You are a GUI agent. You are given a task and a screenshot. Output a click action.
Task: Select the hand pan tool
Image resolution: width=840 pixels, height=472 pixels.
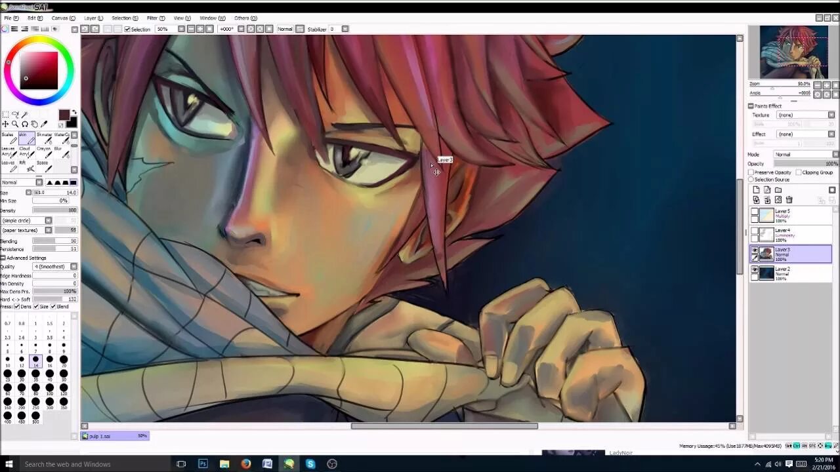point(34,124)
